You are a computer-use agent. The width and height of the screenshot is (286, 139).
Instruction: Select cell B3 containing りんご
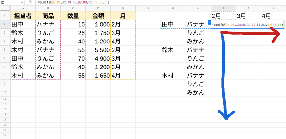[x=48, y=32]
